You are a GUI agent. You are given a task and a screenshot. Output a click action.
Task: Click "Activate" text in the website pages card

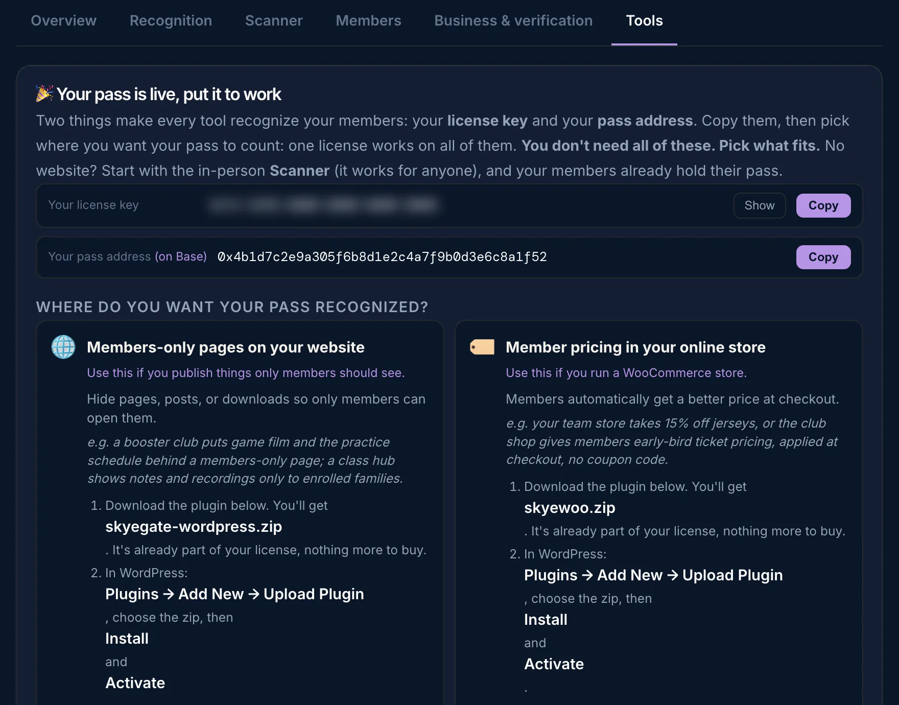tap(135, 683)
